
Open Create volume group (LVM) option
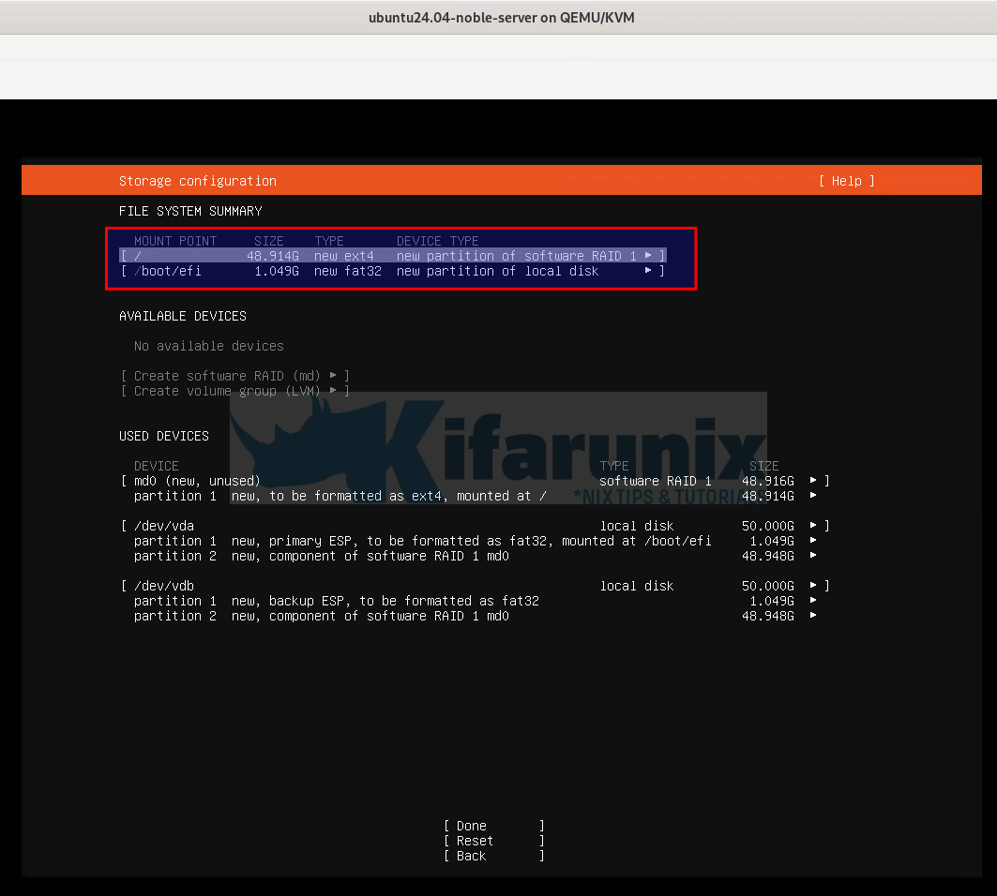234,391
